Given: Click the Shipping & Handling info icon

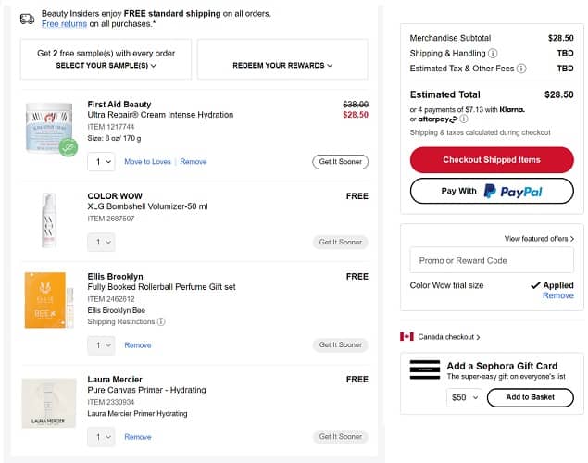Looking at the screenshot, I should point(493,54).
